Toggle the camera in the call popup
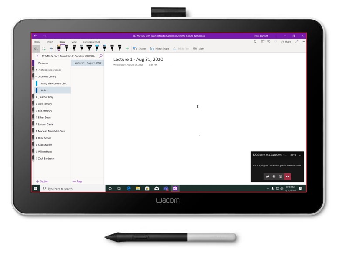The height and width of the screenshot is (256, 342). (267, 176)
